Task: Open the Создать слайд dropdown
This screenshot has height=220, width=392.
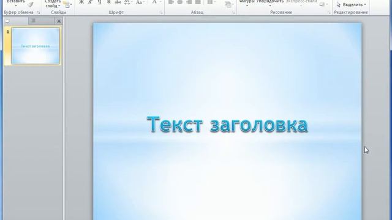Action: pyautogui.click(x=53, y=4)
